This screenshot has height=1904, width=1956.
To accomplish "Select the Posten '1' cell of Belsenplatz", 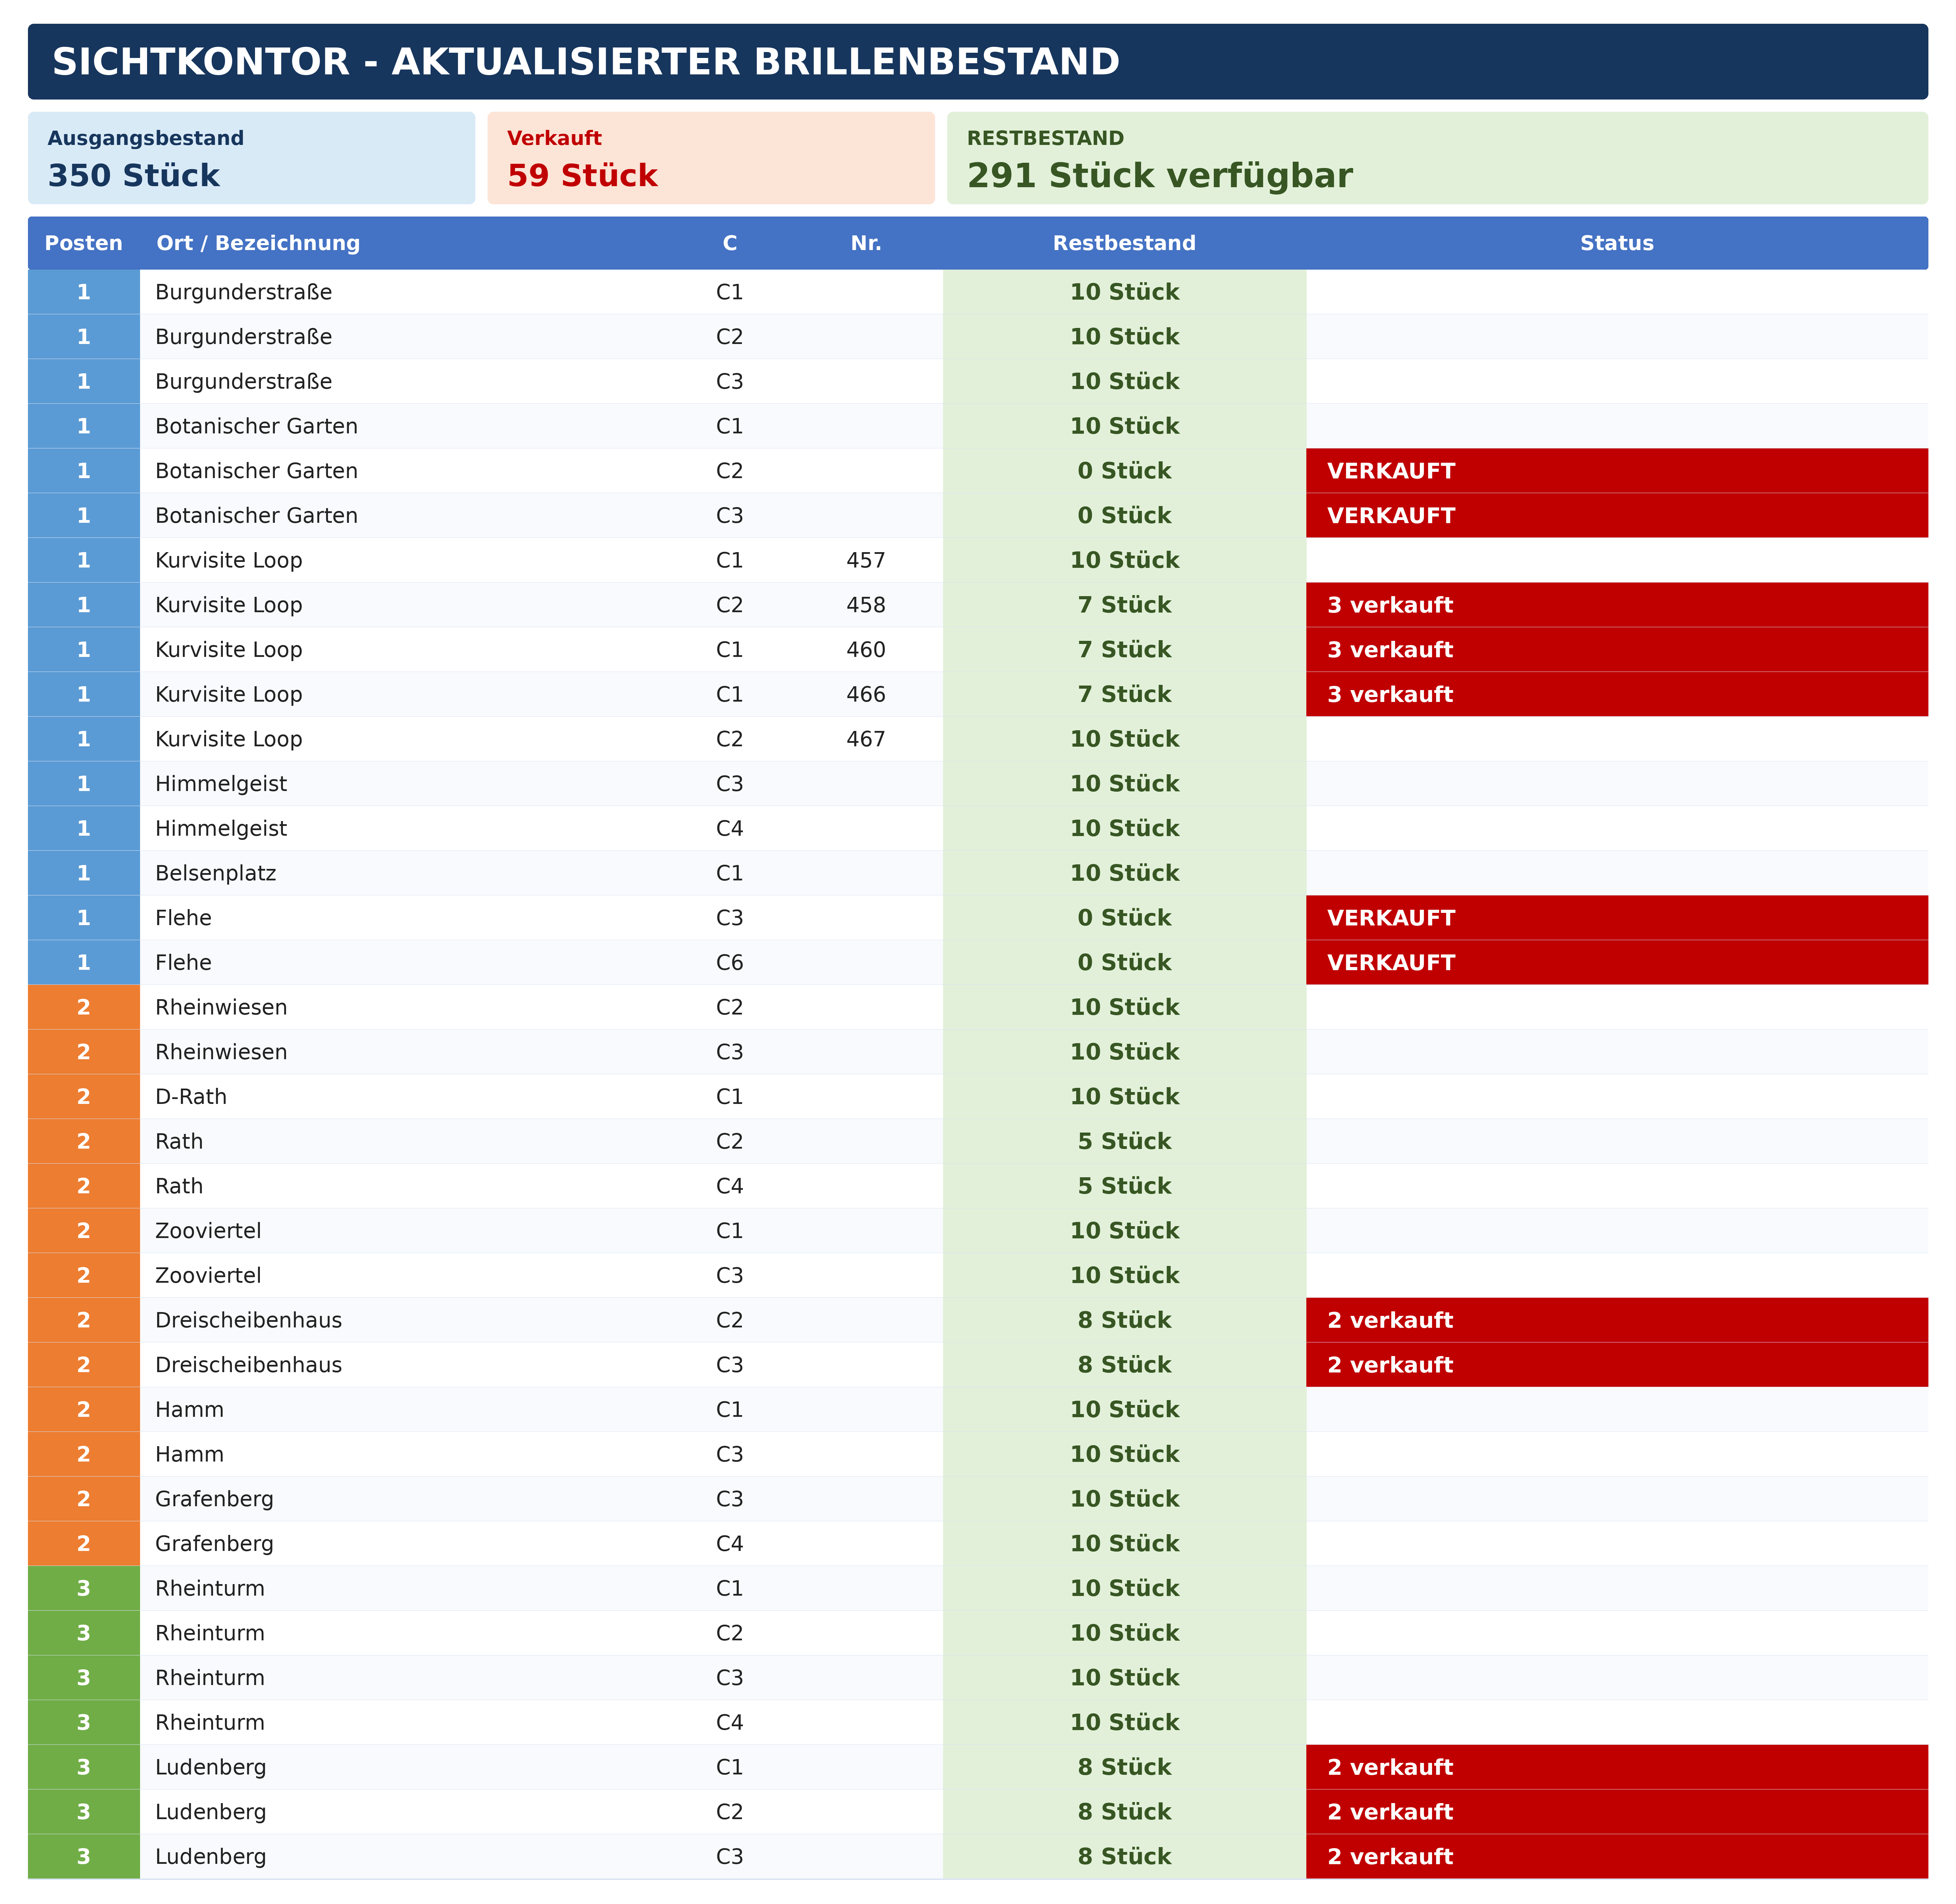I will pos(84,873).
